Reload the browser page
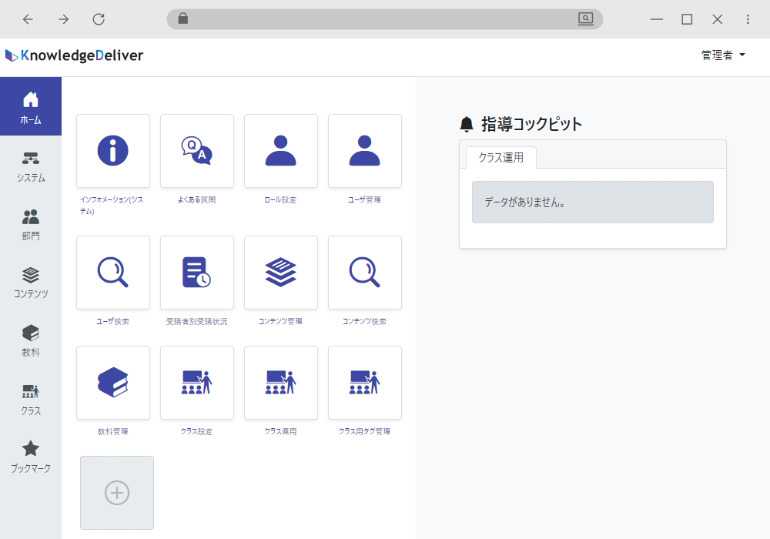Viewport: 770px width, 539px height. point(99,19)
